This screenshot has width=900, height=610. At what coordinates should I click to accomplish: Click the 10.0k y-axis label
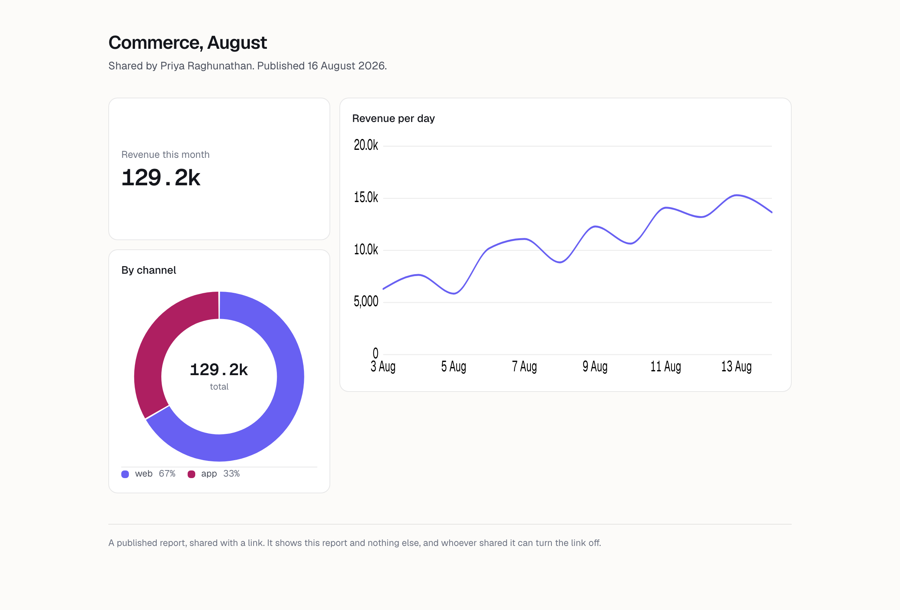point(366,250)
